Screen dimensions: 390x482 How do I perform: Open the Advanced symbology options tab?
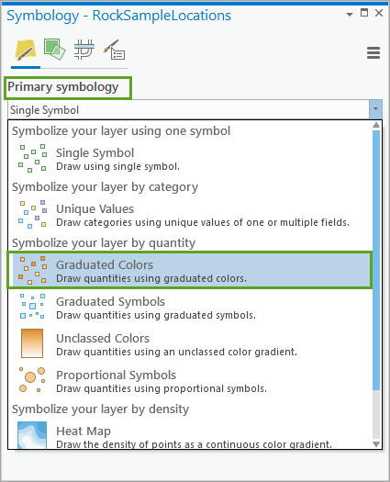114,50
